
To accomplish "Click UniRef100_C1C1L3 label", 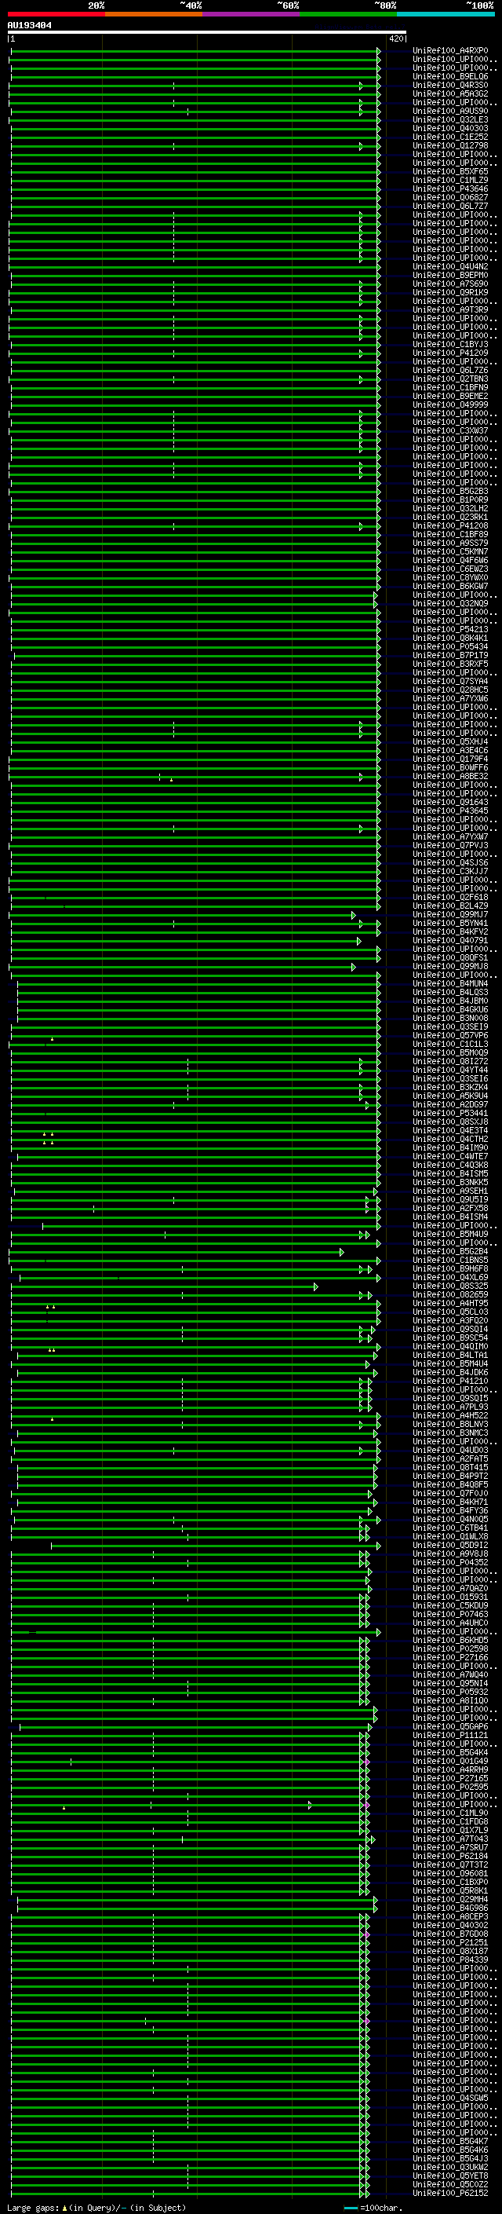I will [450, 1044].
